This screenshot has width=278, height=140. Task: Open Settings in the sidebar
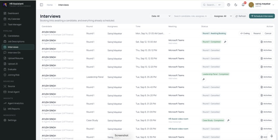pos(17,120)
